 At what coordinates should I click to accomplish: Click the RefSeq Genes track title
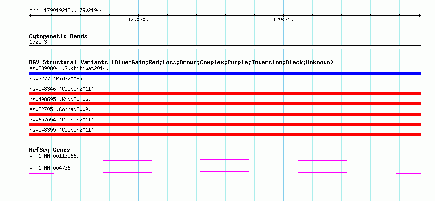click(x=50, y=150)
